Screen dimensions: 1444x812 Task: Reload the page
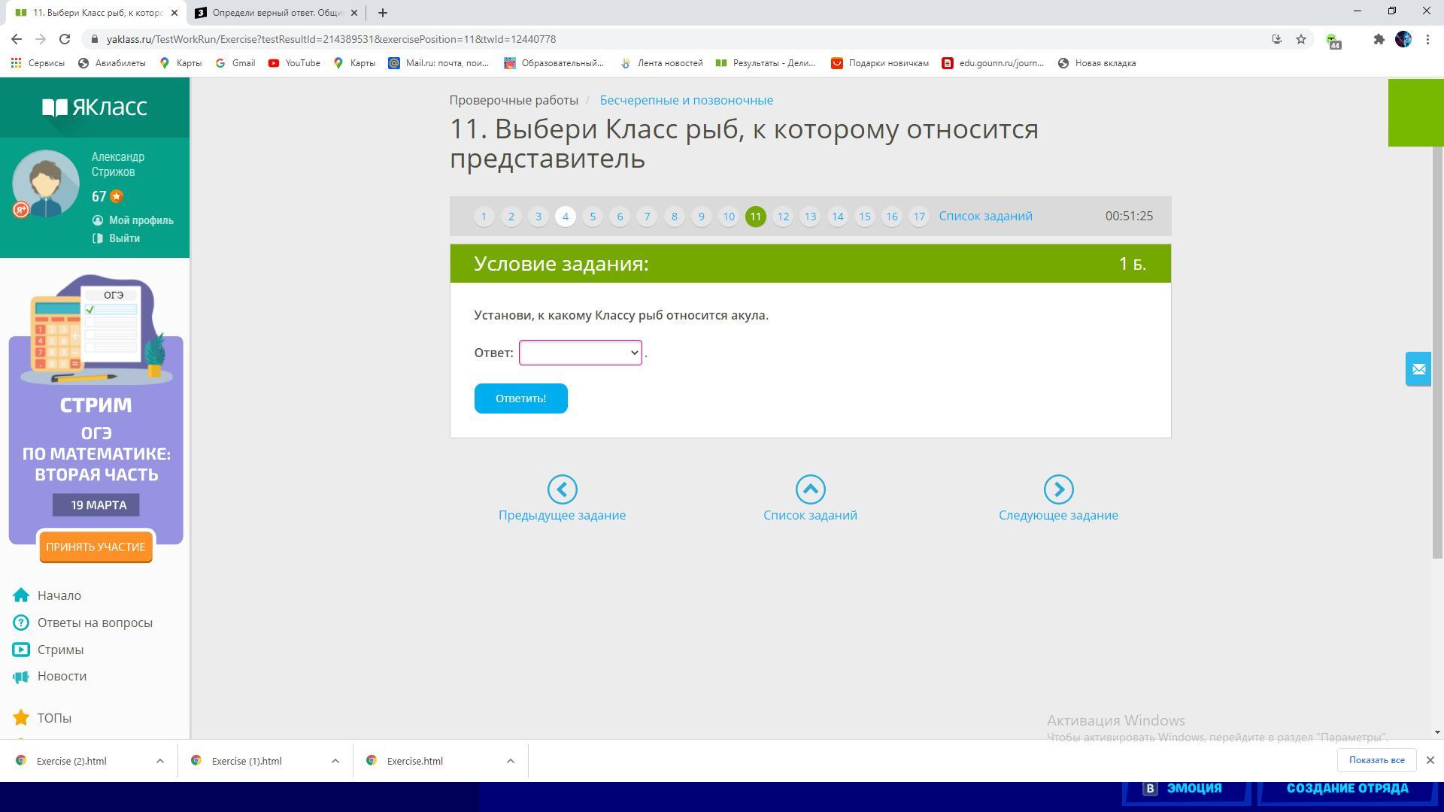coord(65,39)
